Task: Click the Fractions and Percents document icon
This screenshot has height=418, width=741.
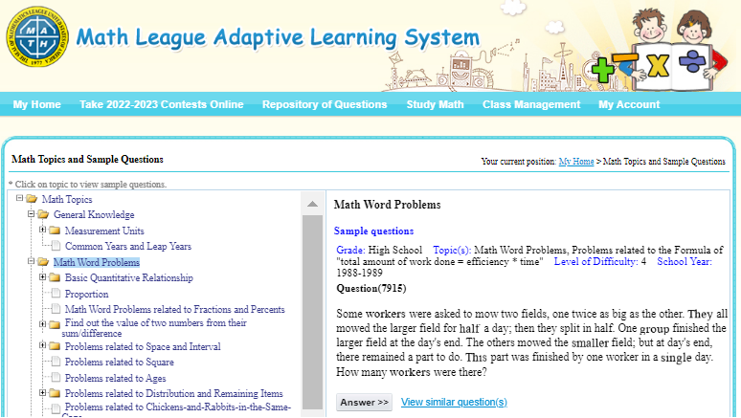Action: pyautogui.click(x=56, y=309)
